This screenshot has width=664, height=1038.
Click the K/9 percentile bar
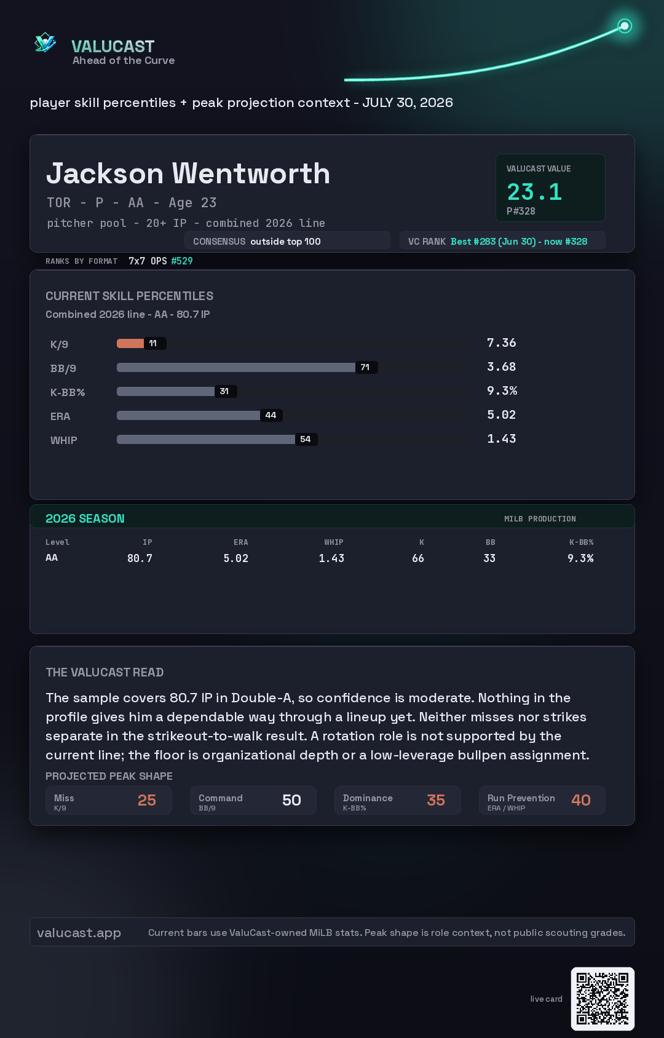click(x=141, y=343)
